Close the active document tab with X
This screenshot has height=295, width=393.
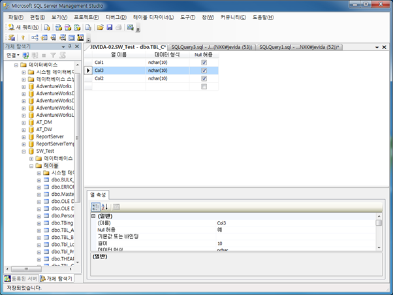pyautogui.click(x=385, y=47)
